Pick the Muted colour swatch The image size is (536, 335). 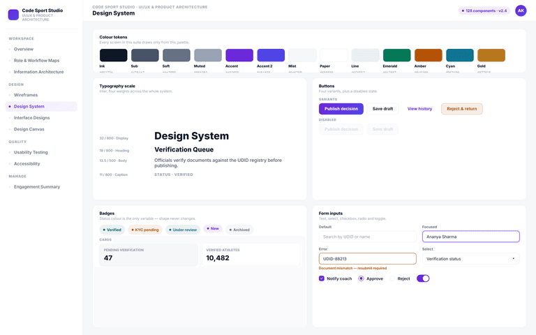pos(208,55)
